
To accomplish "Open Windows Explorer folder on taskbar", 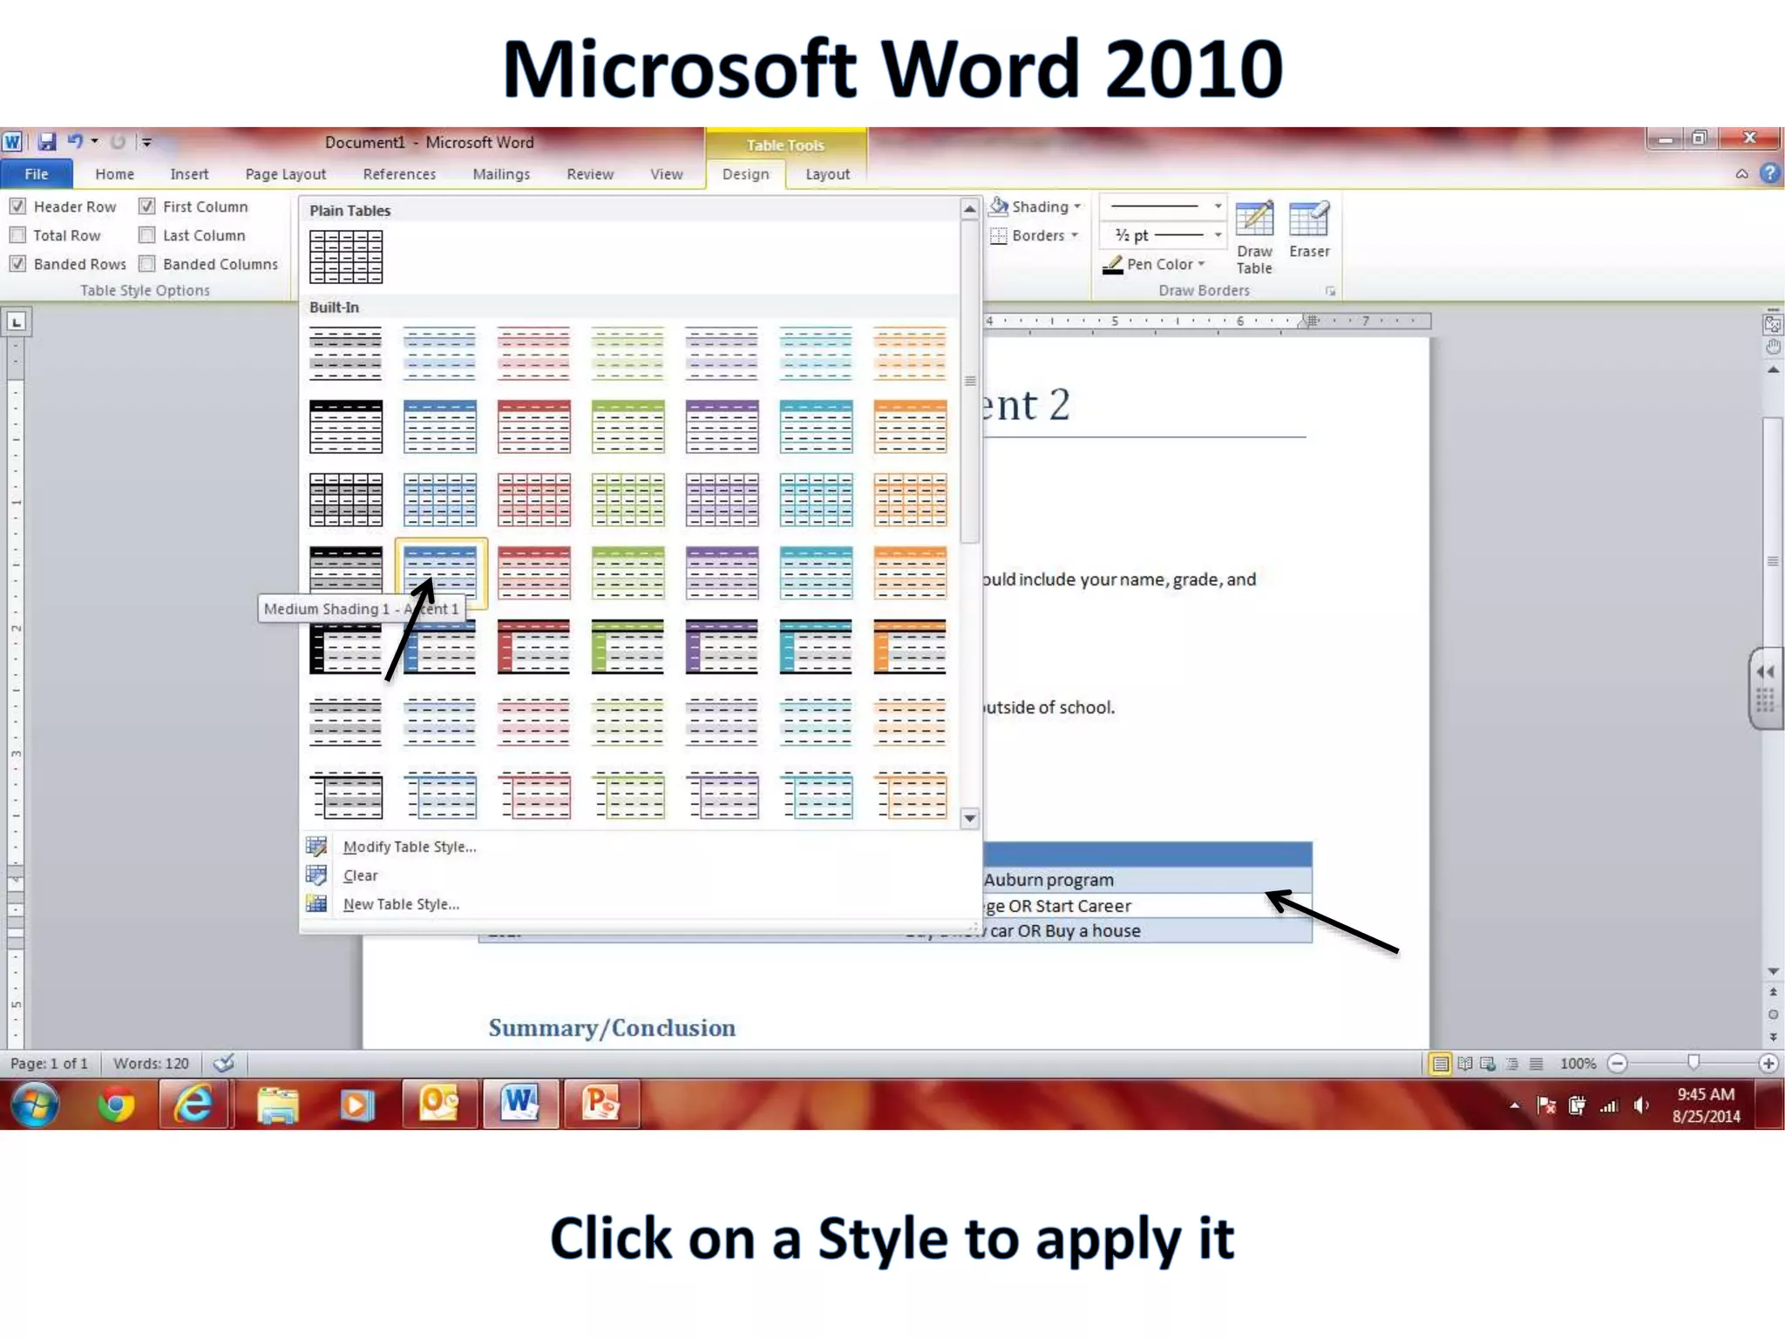I will tap(277, 1105).
